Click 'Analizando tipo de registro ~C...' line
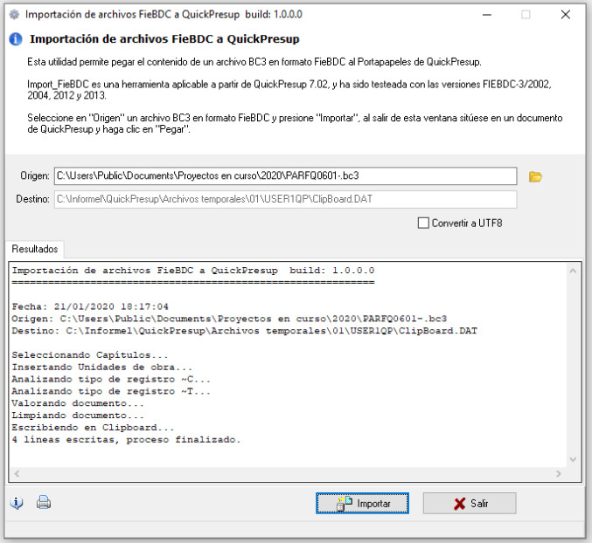This screenshot has height=543, width=592. pyautogui.click(x=111, y=379)
